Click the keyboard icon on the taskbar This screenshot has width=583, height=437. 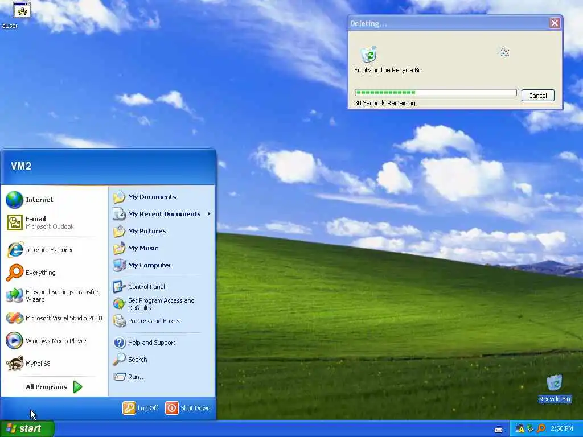[499, 430]
